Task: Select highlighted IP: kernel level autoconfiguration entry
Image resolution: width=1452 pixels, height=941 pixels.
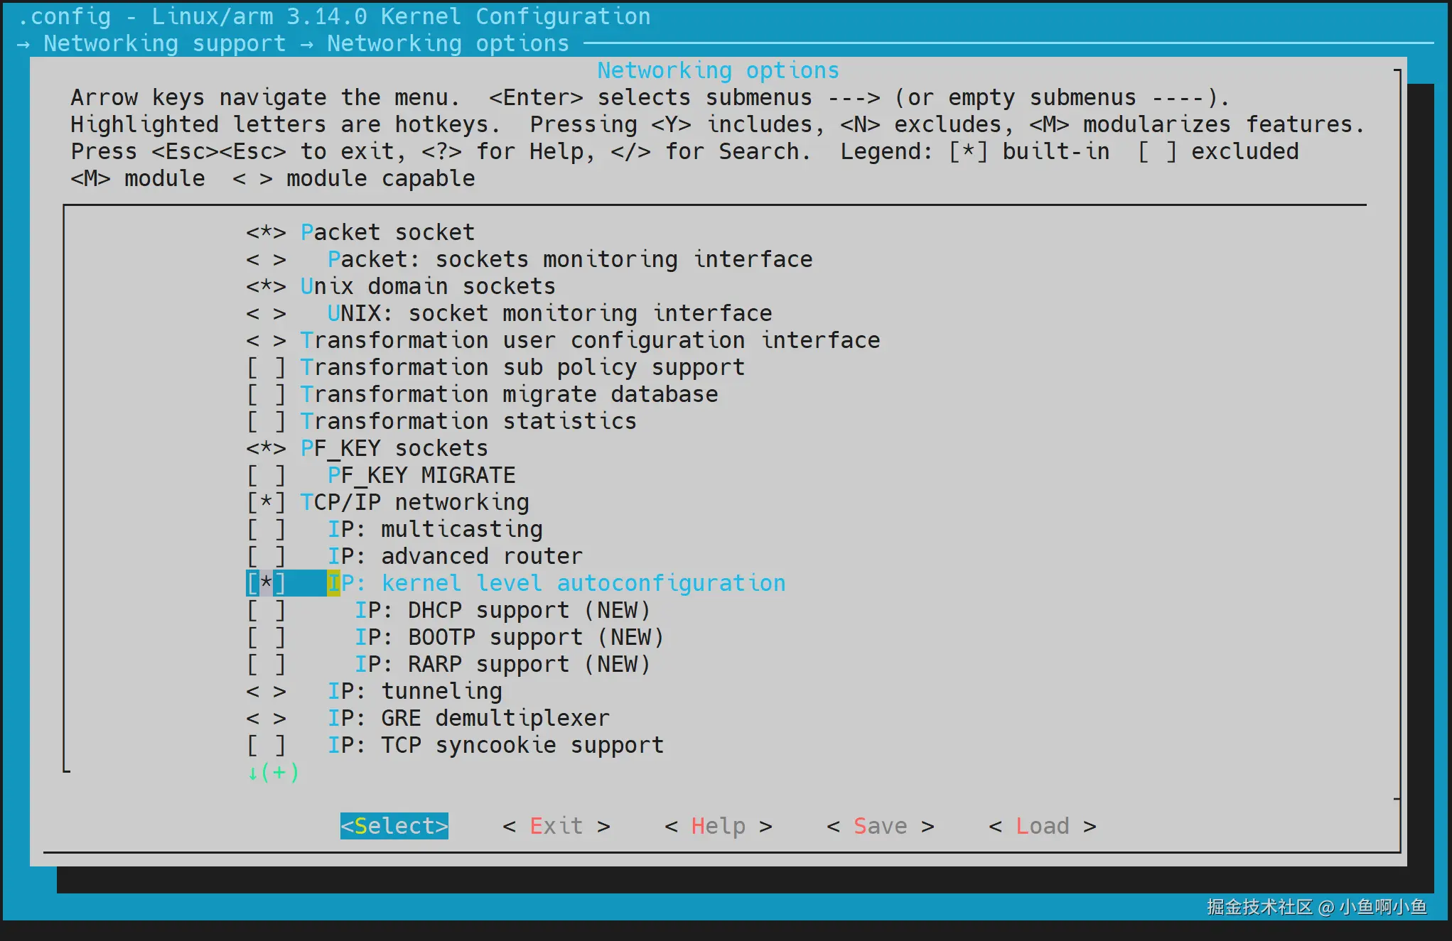Action: click(x=556, y=583)
